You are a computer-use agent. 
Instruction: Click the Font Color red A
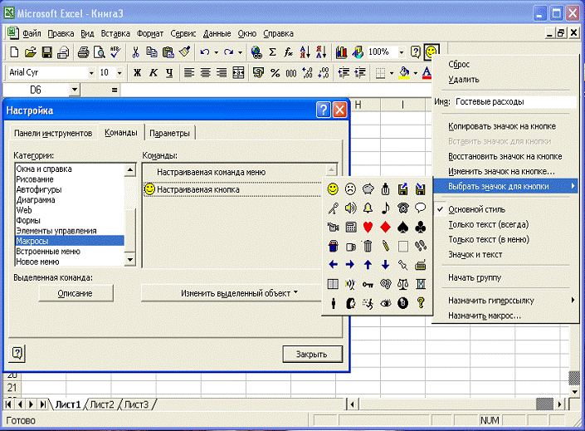(x=427, y=72)
